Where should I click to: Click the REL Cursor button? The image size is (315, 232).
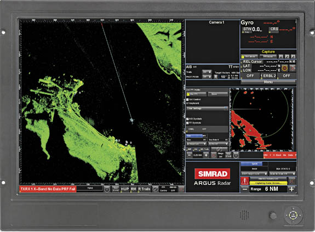[253, 61]
